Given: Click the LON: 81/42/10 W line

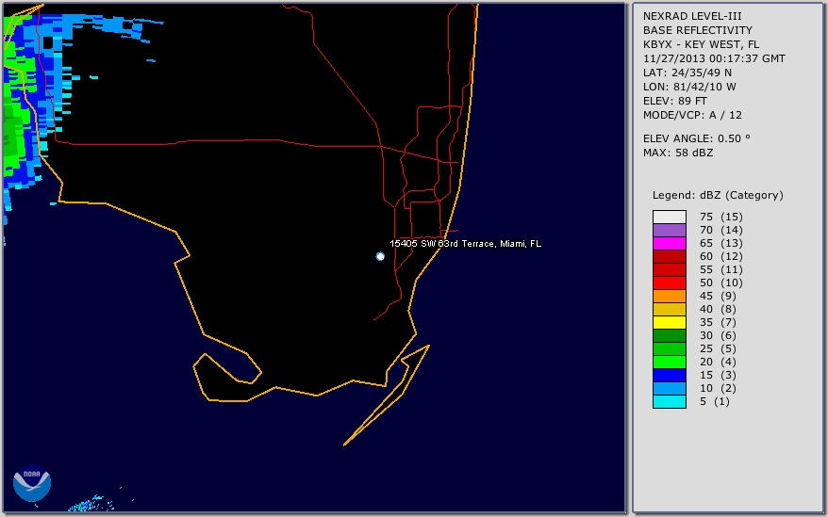Looking at the screenshot, I should tap(689, 87).
